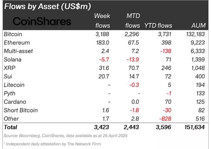Click the Solana row label
The width and height of the screenshot is (211, 149).
coord(12,60)
